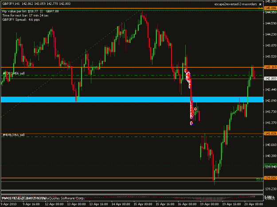This screenshot has width=277, height=207.
Task: Click the 144.230 price scale label
Action: pos(270,34)
